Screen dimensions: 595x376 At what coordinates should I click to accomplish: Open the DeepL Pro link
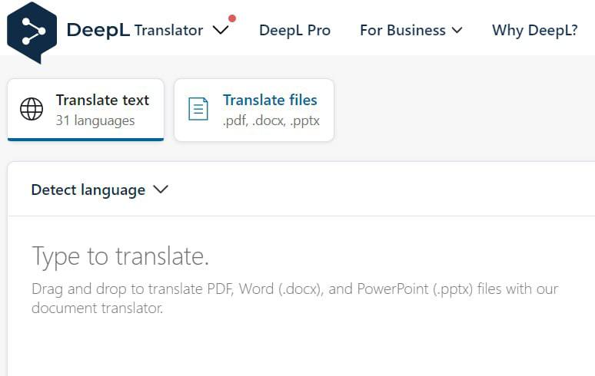pyautogui.click(x=295, y=30)
